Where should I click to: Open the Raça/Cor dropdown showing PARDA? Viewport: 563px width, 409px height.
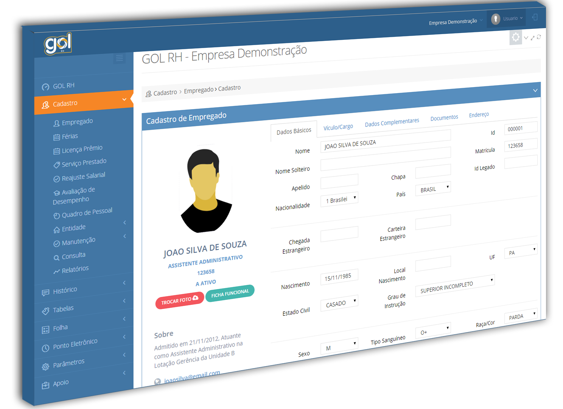[x=521, y=315]
